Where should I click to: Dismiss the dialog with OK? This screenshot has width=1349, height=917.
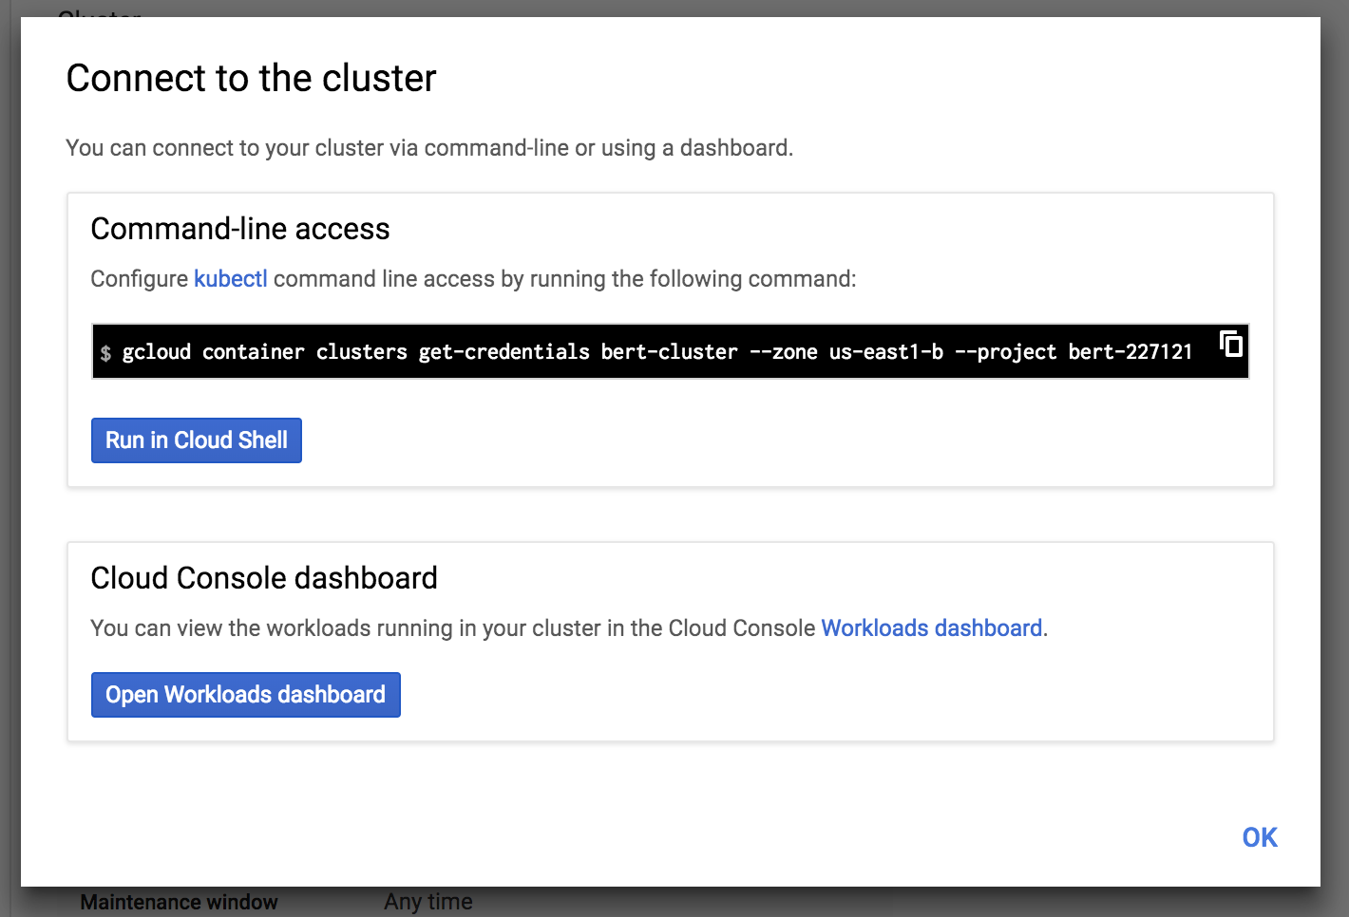(x=1260, y=837)
